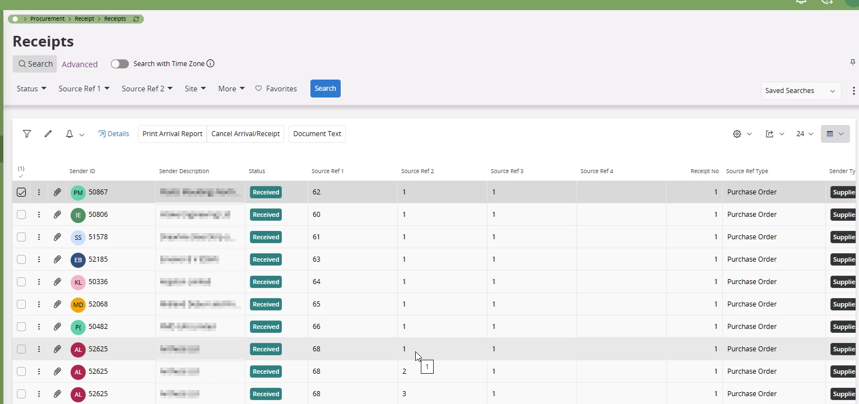Click the MD avatar for sender 52068
The image size is (859, 404).
pyautogui.click(x=78, y=305)
